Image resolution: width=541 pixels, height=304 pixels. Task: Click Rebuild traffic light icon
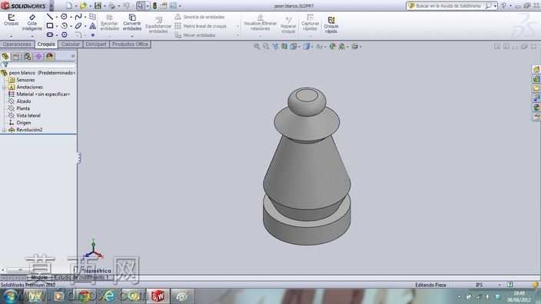pos(154,5)
